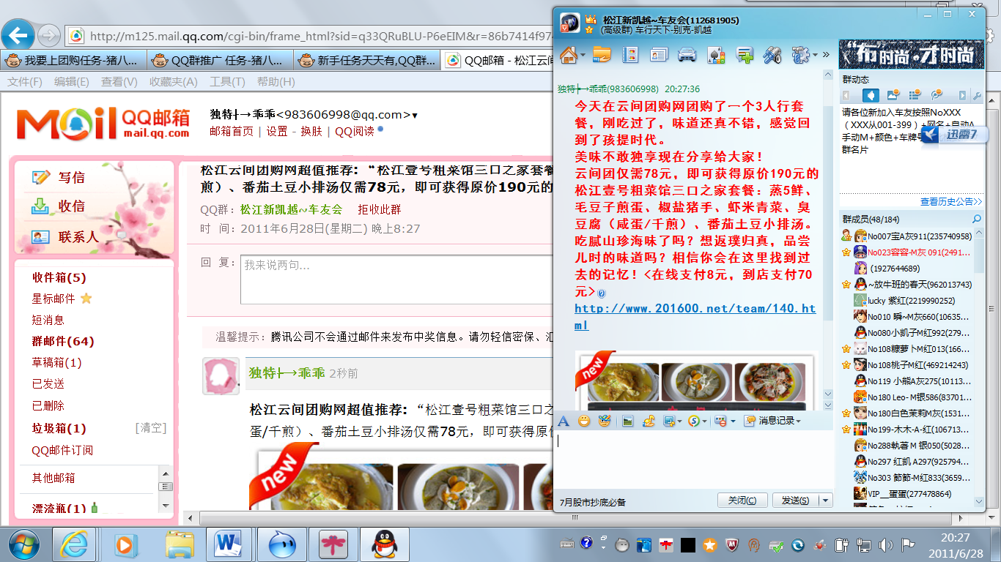This screenshot has width=1001, height=562.
Task: Open the magic emoticon icon
Action: pos(605,421)
